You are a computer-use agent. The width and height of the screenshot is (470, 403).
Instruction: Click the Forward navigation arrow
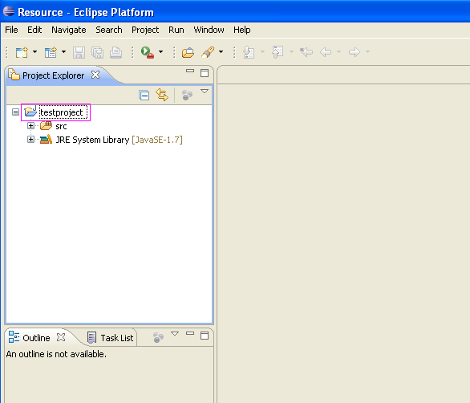tap(355, 52)
